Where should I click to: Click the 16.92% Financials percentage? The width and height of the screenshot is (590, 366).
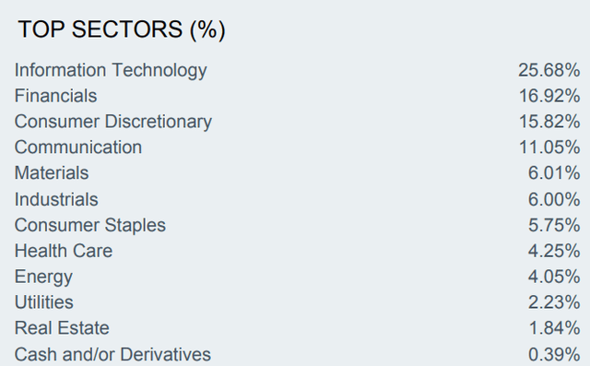[549, 96]
